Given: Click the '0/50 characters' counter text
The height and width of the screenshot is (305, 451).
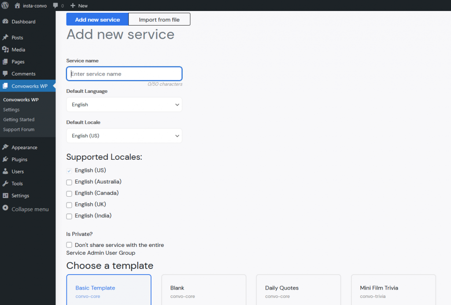Looking at the screenshot, I should coord(165,84).
